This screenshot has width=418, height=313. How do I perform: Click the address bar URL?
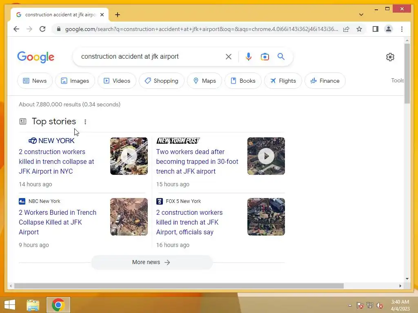pyautogui.click(x=202, y=29)
